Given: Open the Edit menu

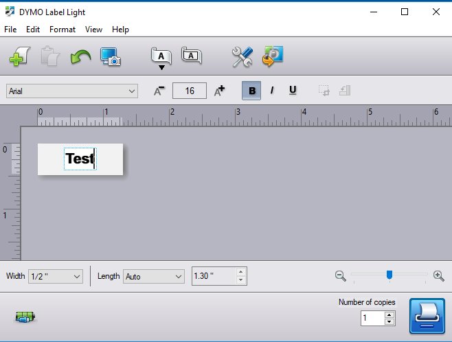Looking at the screenshot, I should [33, 30].
